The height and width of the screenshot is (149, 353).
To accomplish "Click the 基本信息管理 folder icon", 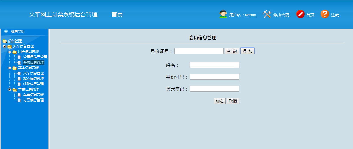I will (15, 68).
